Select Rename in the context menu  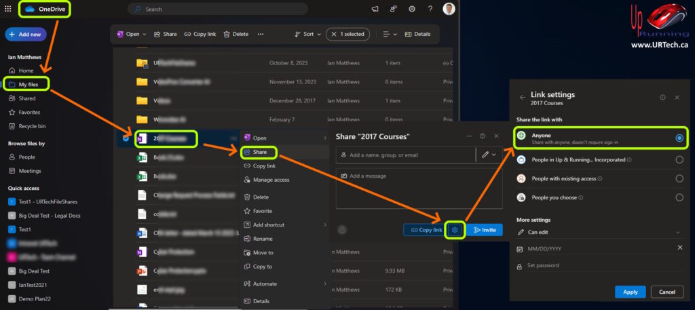(x=263, y=239)
